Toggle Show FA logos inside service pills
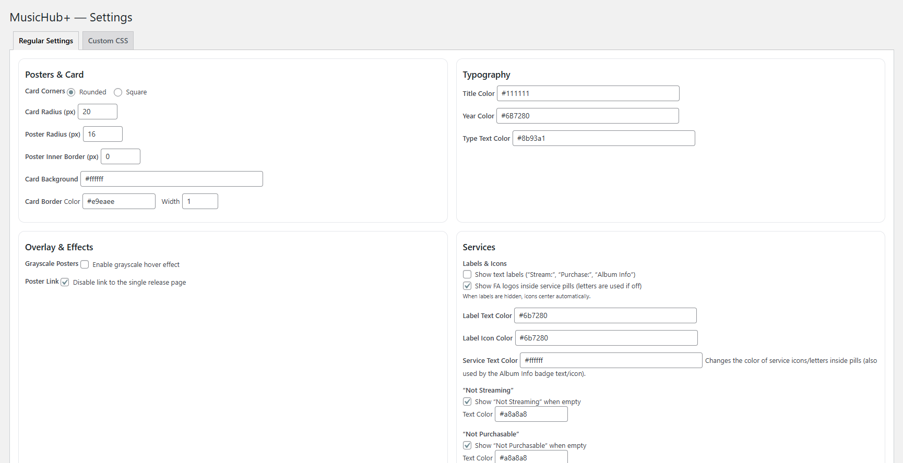 pos(467,286)
